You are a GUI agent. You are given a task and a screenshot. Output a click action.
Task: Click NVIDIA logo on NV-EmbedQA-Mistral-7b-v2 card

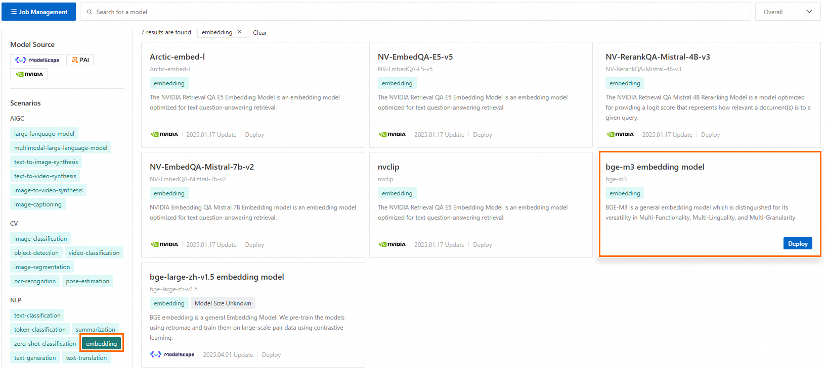coord(164,244)
